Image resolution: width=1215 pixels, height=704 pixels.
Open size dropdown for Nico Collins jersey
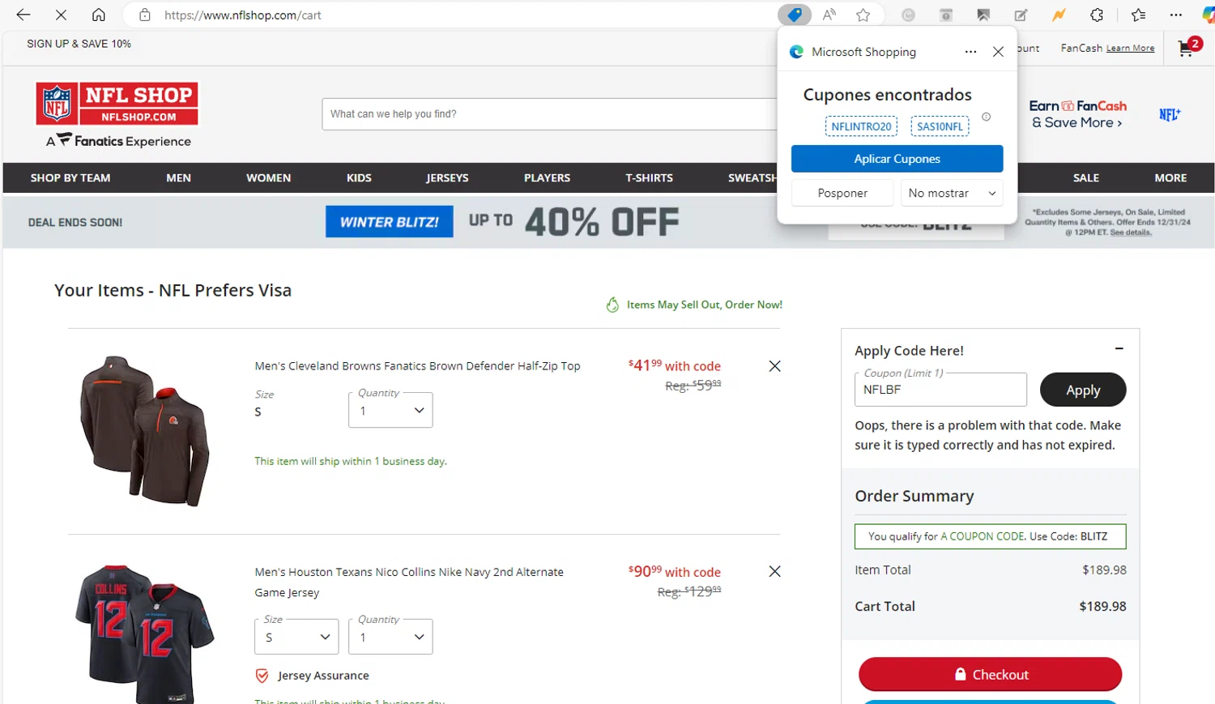[x=296, y=637]
